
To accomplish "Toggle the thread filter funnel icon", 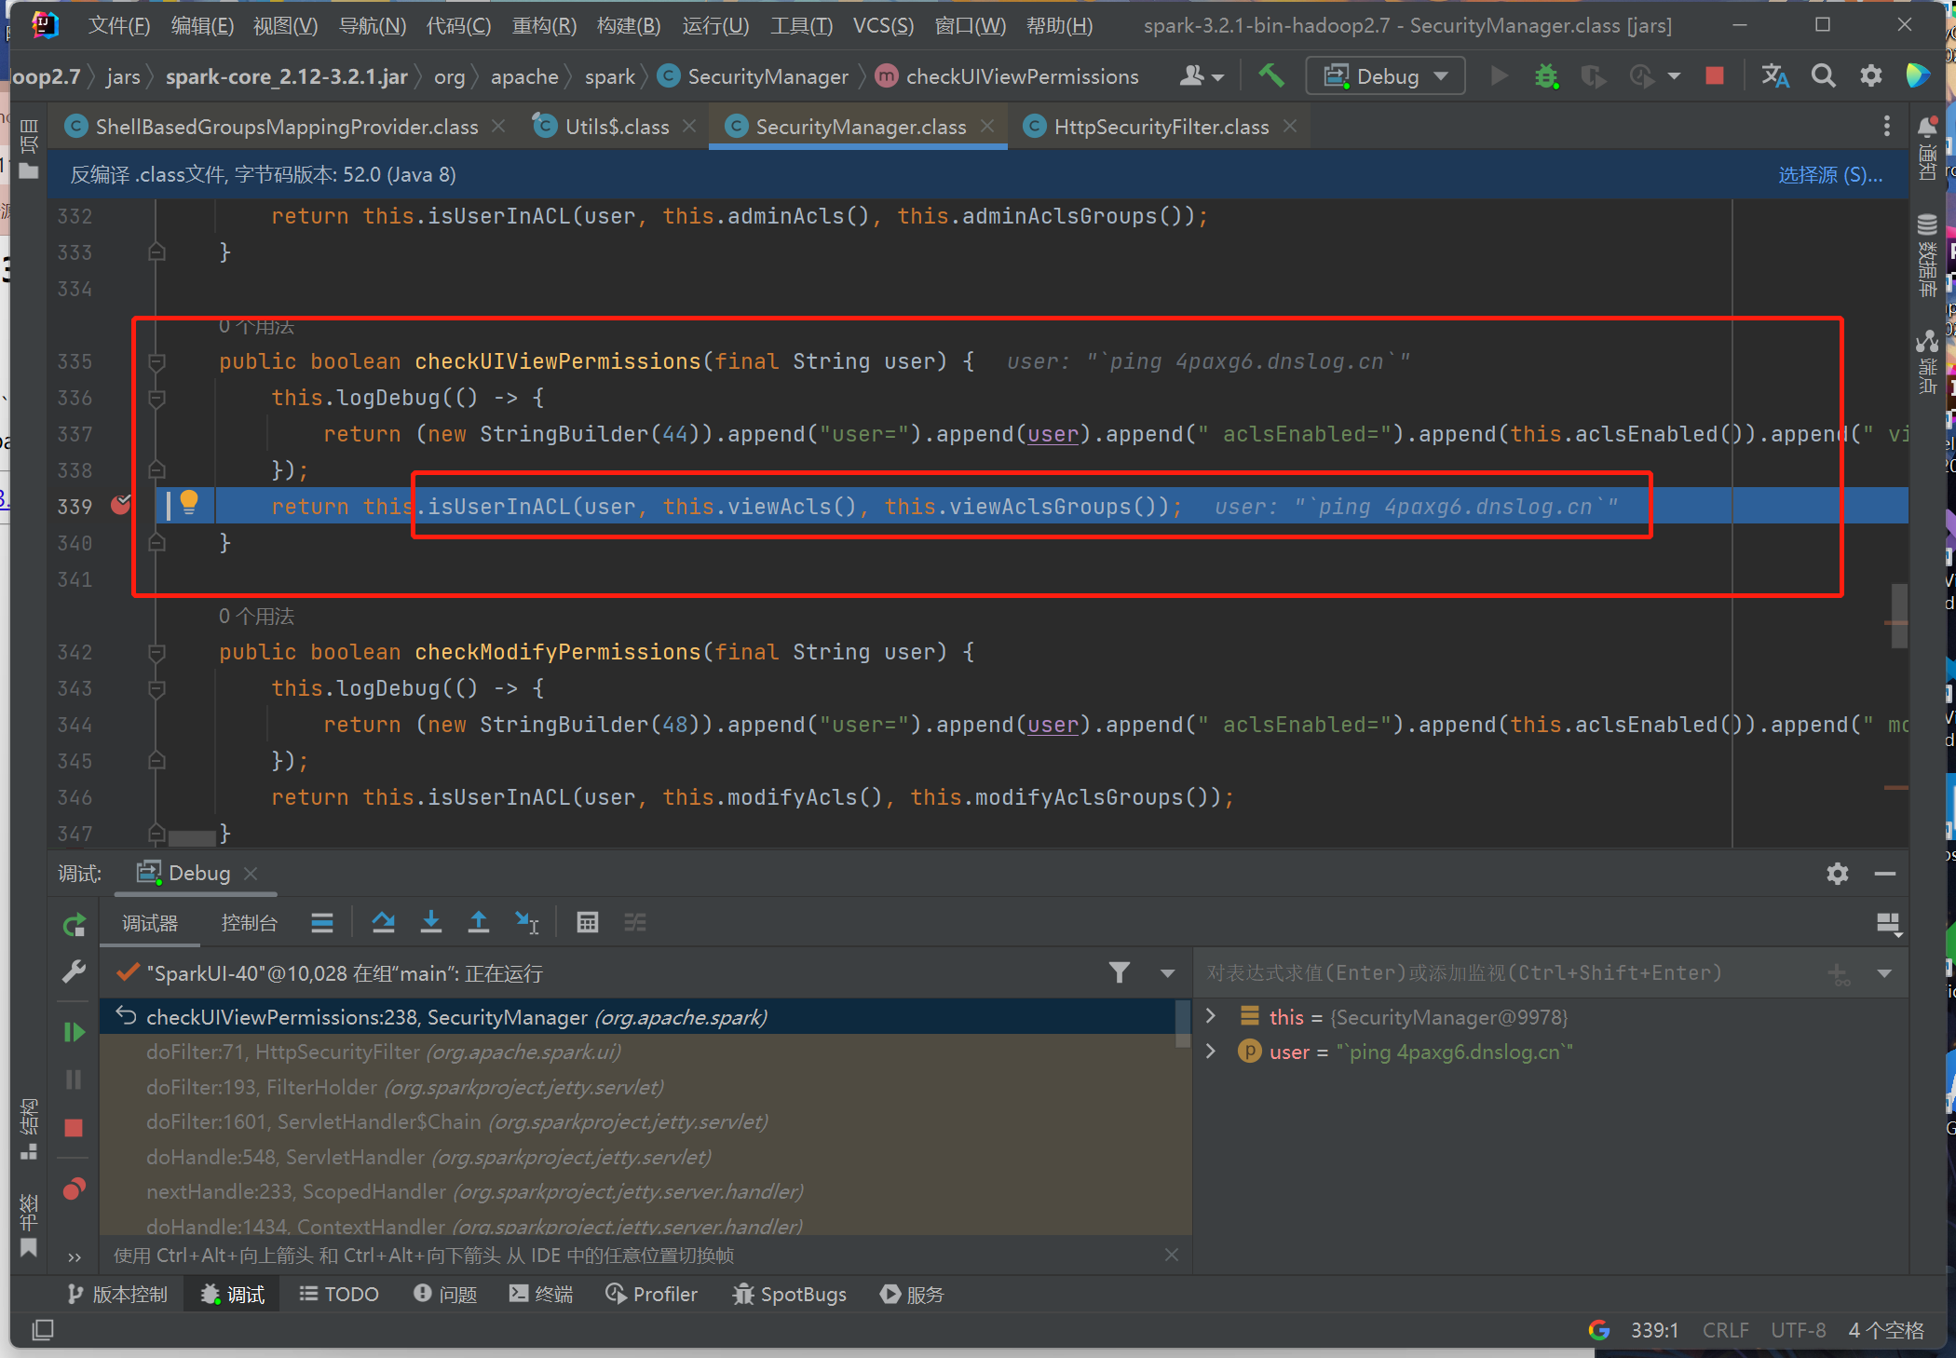I will tap(1120, 973).
